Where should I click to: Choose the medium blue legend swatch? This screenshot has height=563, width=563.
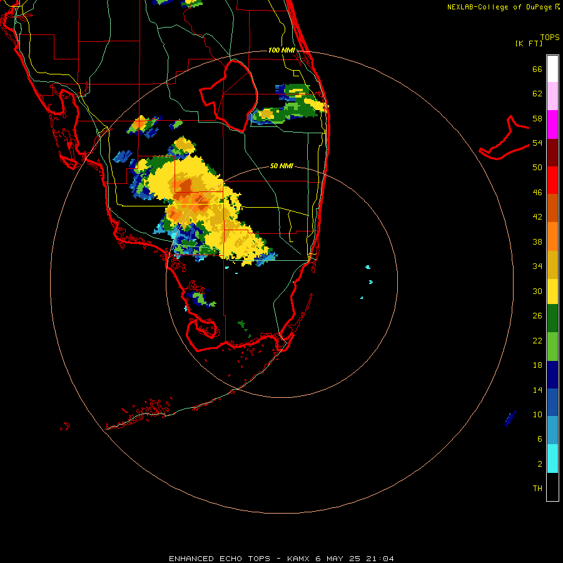tap(552, 402)
